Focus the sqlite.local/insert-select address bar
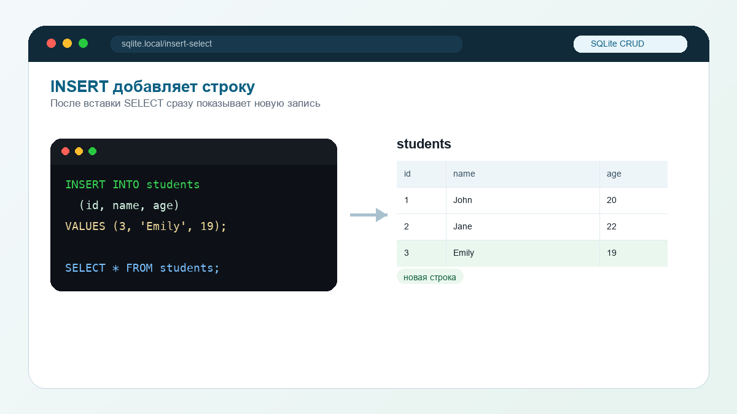Viewport: 737px width, 414px height. pos(286,44)
